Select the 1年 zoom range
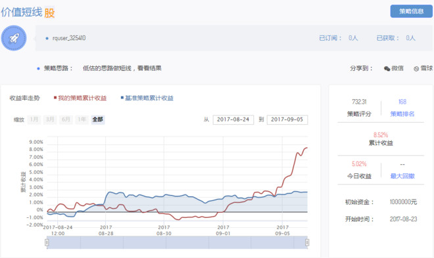The width and height of the screenshot is (434, 258). pyautogui.click(x=82, y=119)
